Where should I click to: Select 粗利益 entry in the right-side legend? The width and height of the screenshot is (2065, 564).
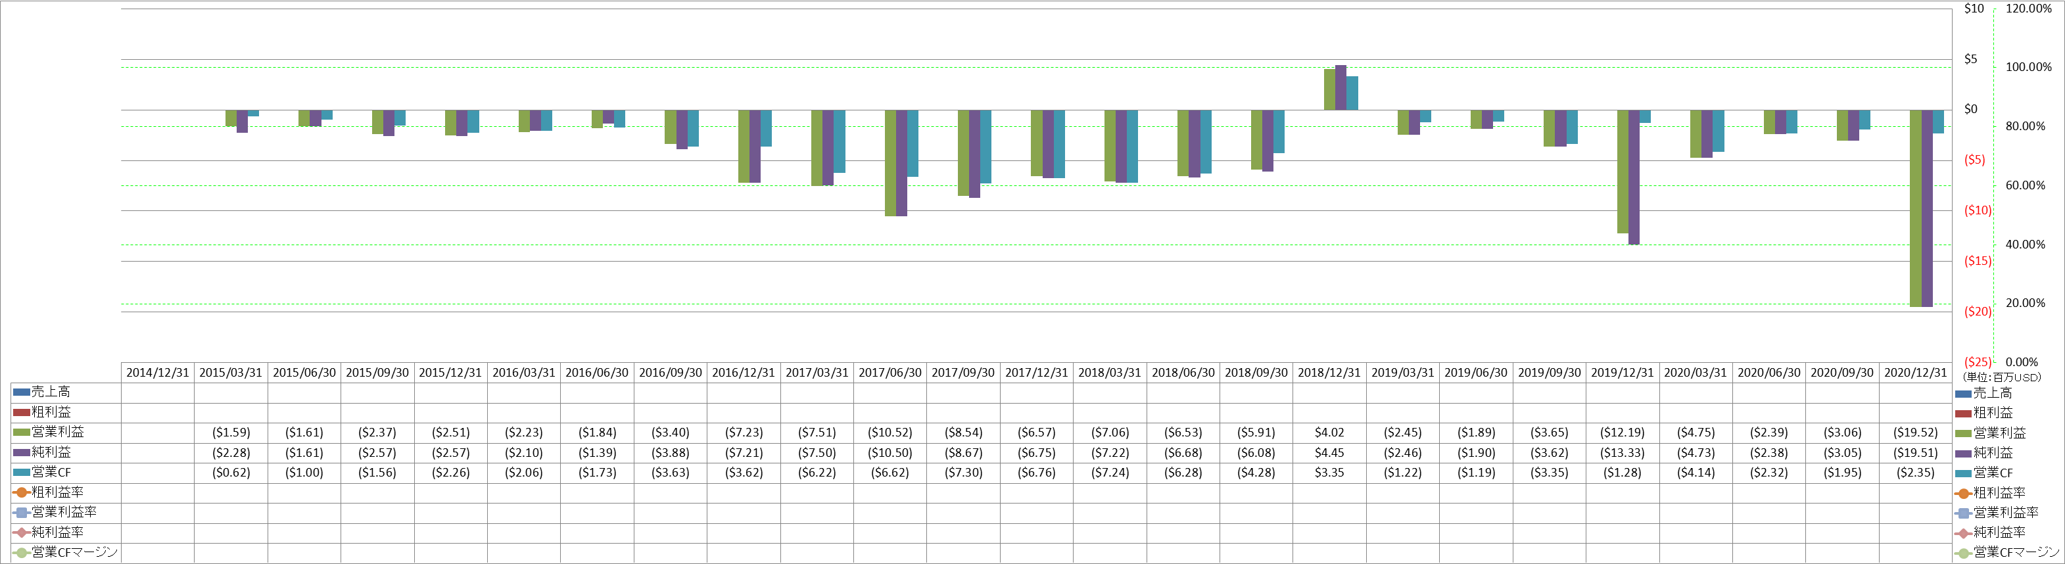coord(1984,413)
